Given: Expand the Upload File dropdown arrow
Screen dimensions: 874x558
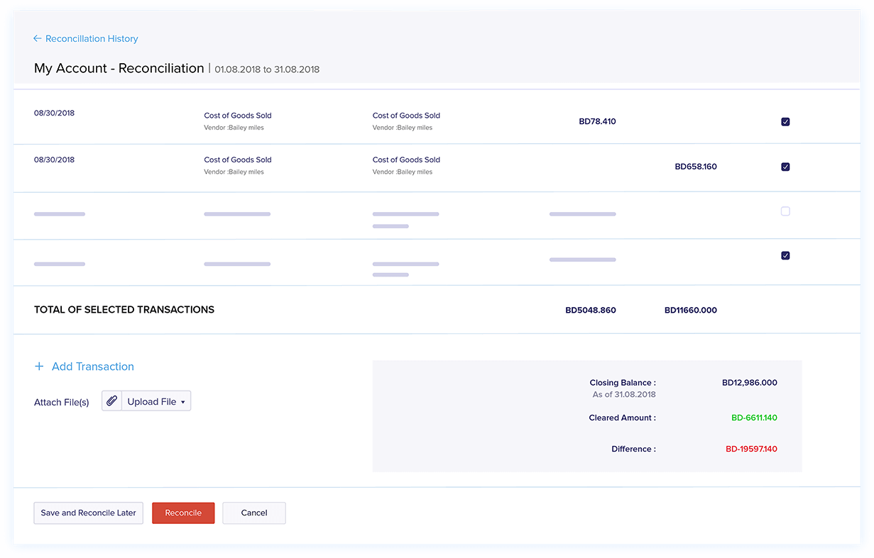Looking at the screenshot, I should coord(182,402).
